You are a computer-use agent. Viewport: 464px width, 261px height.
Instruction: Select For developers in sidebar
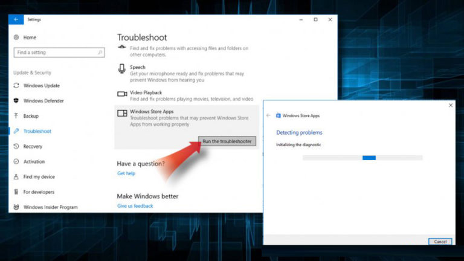(x=39, y=192)
